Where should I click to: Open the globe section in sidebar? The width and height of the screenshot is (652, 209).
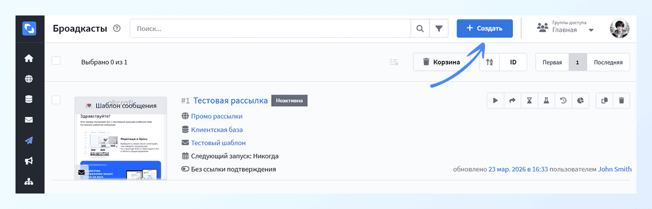pyautogui.click(x=29, y=79)
